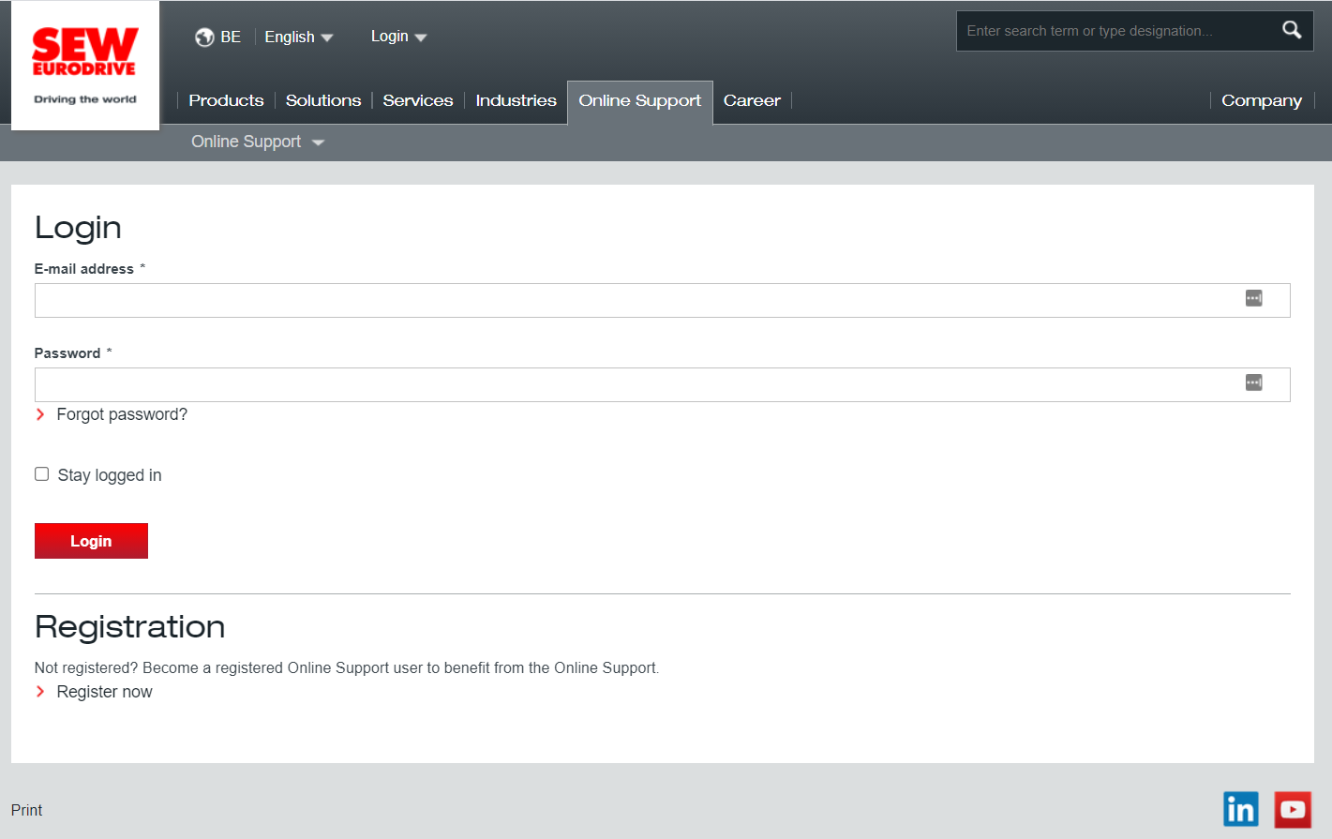Open the Company menu

coord(1262,100)
